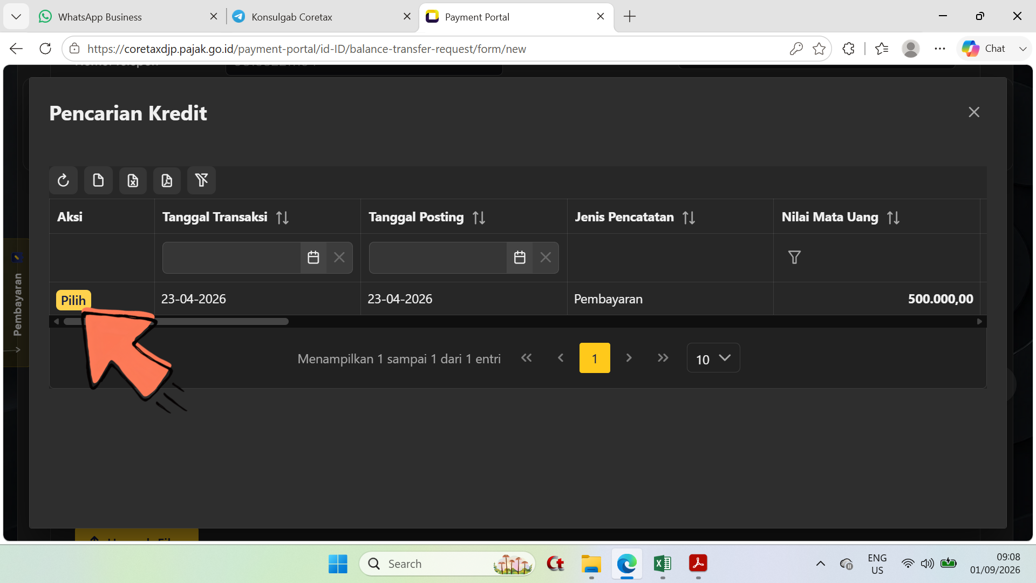Image resolution: width=1036 pixels, height=583 pixels.
Task: Open the Nilai Mata Uang filter funnel
Action: [794, 257]
